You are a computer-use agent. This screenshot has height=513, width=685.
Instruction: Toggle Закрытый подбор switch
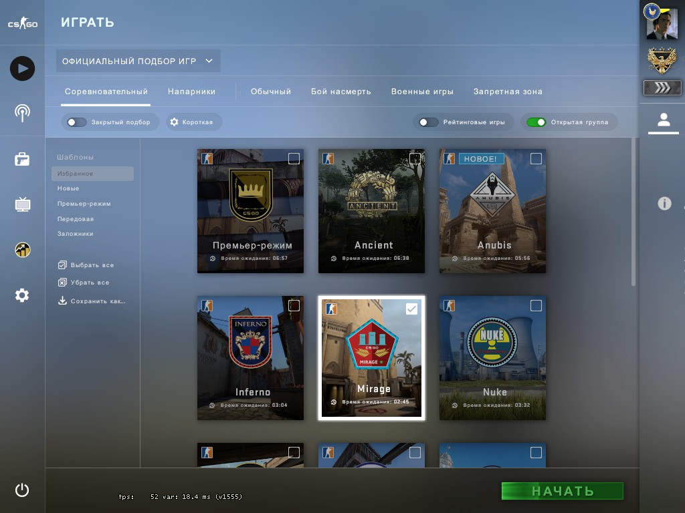point(76,122)
